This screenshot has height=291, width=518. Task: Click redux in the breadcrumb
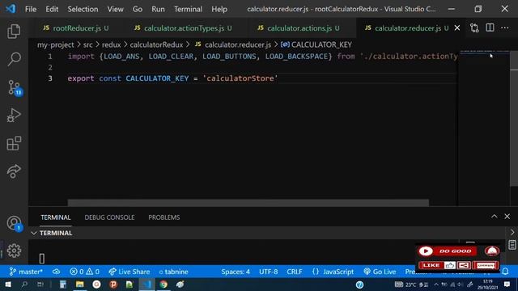pyautogui.click(x=111, y=44)
